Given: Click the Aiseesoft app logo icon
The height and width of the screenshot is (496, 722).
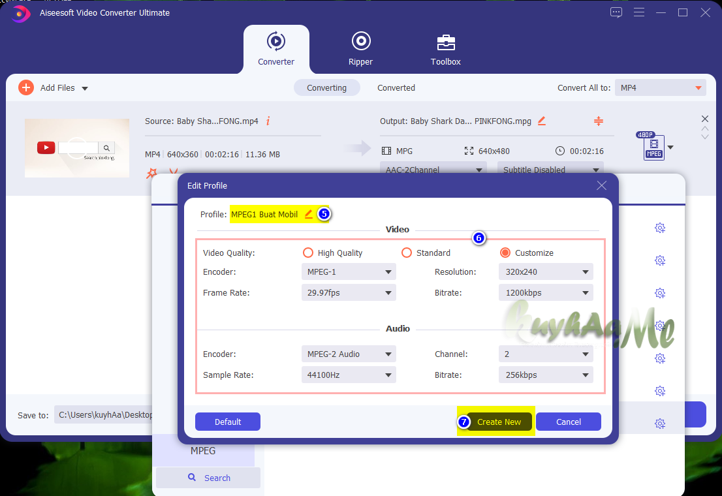Looking at the screenshot, I should tap(20, 13).
